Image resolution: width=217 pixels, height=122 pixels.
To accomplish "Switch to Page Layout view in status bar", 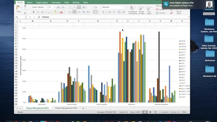I will click(150, 112).
